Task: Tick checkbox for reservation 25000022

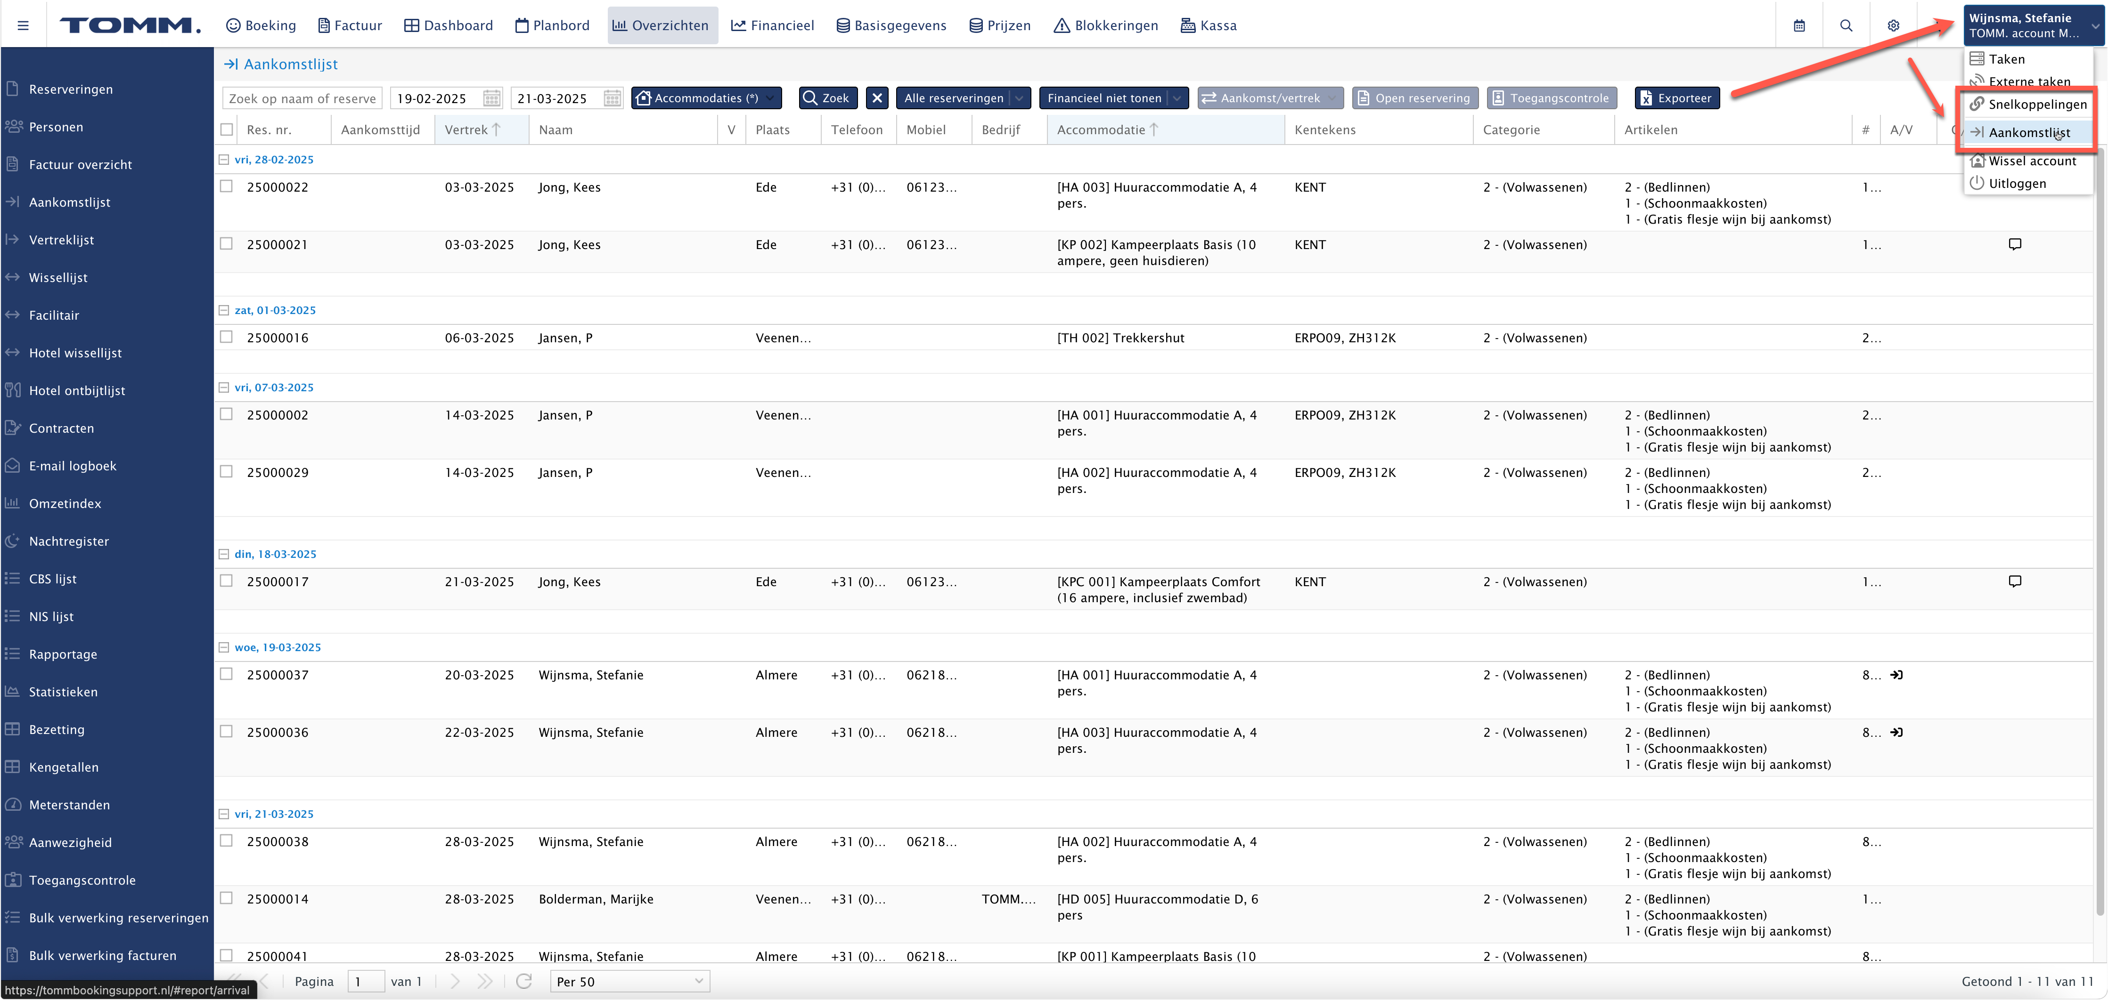Action: (x=227, y=186)
